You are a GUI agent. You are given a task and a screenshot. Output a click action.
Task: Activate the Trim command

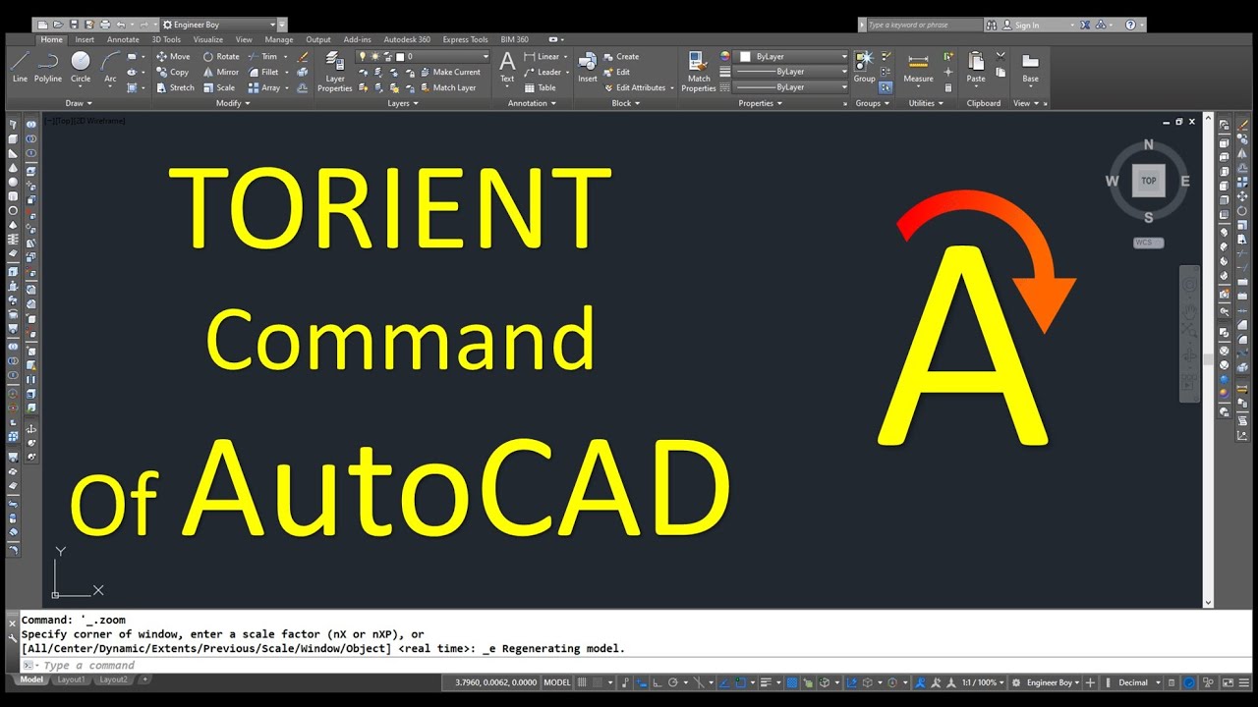click(x=262, y=56)
